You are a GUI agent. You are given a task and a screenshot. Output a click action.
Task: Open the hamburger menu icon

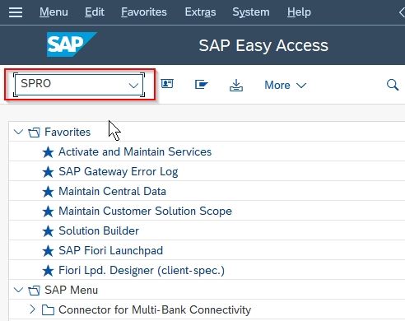16,12
